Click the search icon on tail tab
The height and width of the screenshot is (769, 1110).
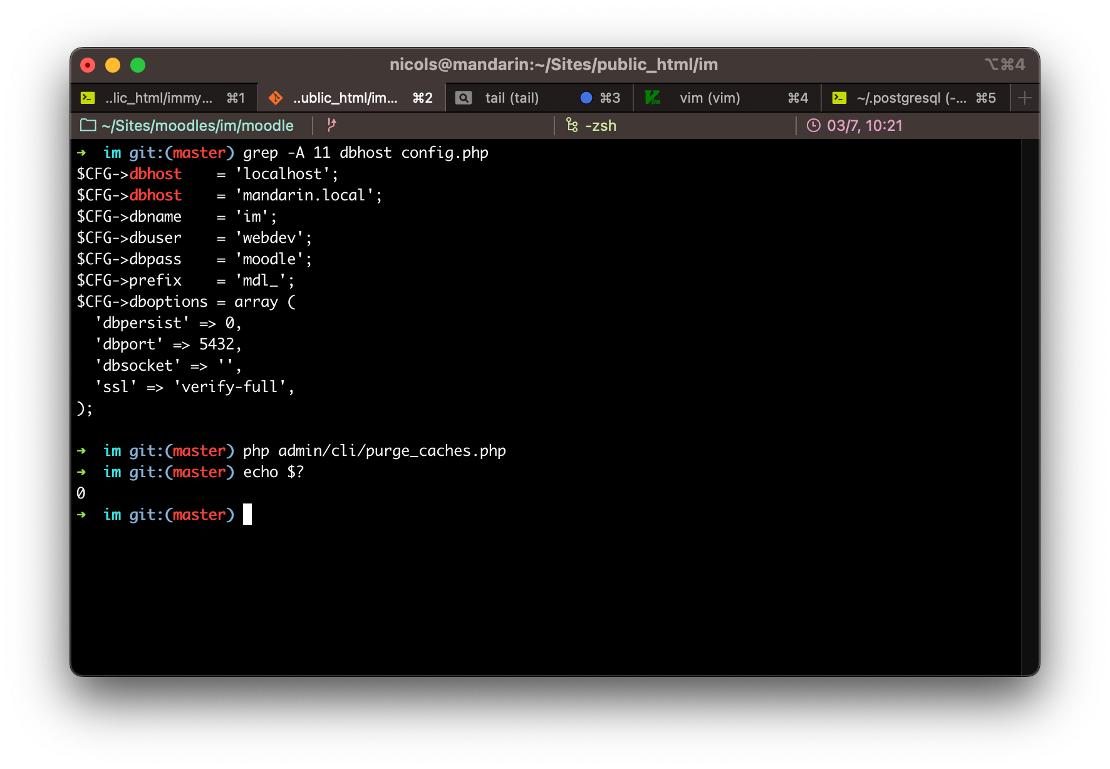tap(464, 98)
